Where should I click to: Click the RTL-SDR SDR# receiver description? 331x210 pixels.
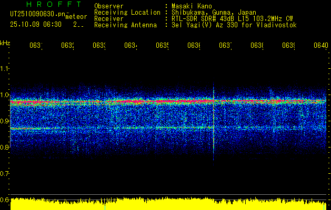coord(232,19)
